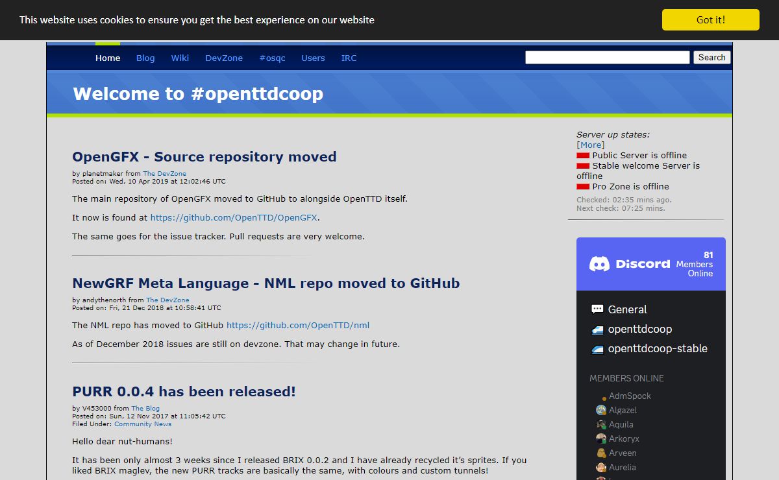Click the Next check: 07:25 mins text

(621, 208)
